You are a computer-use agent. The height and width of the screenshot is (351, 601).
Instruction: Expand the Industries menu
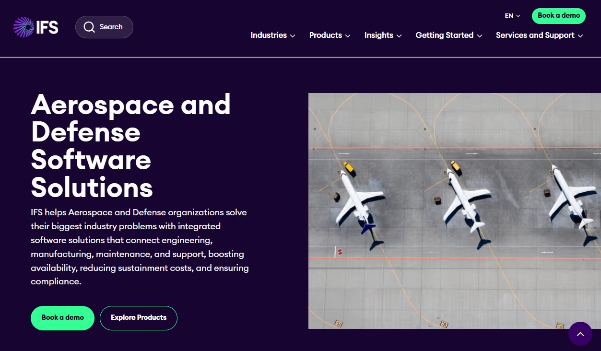point(273,35)
